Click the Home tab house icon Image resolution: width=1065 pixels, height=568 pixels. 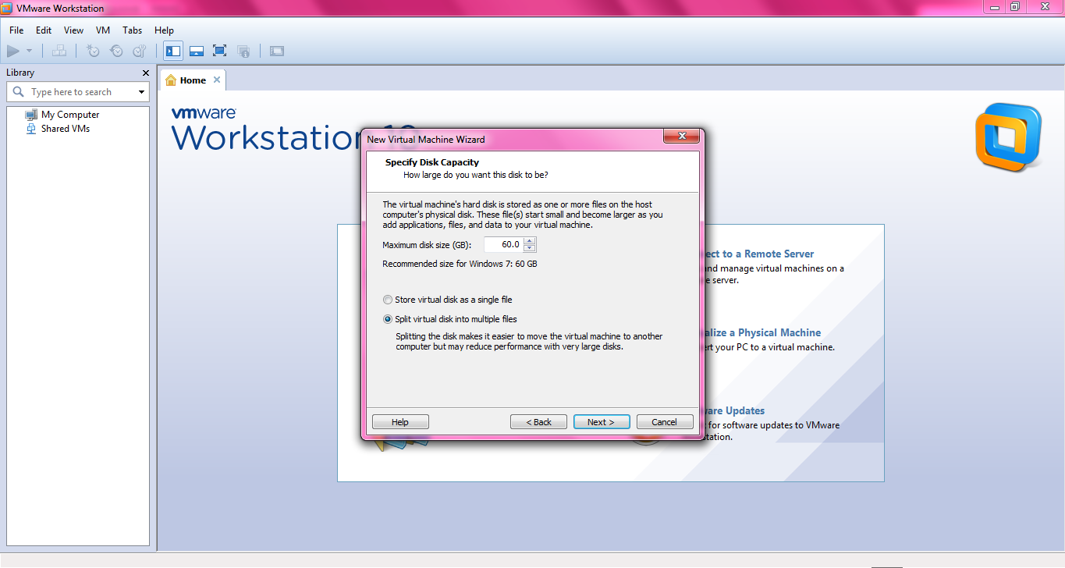coord(171,80)
